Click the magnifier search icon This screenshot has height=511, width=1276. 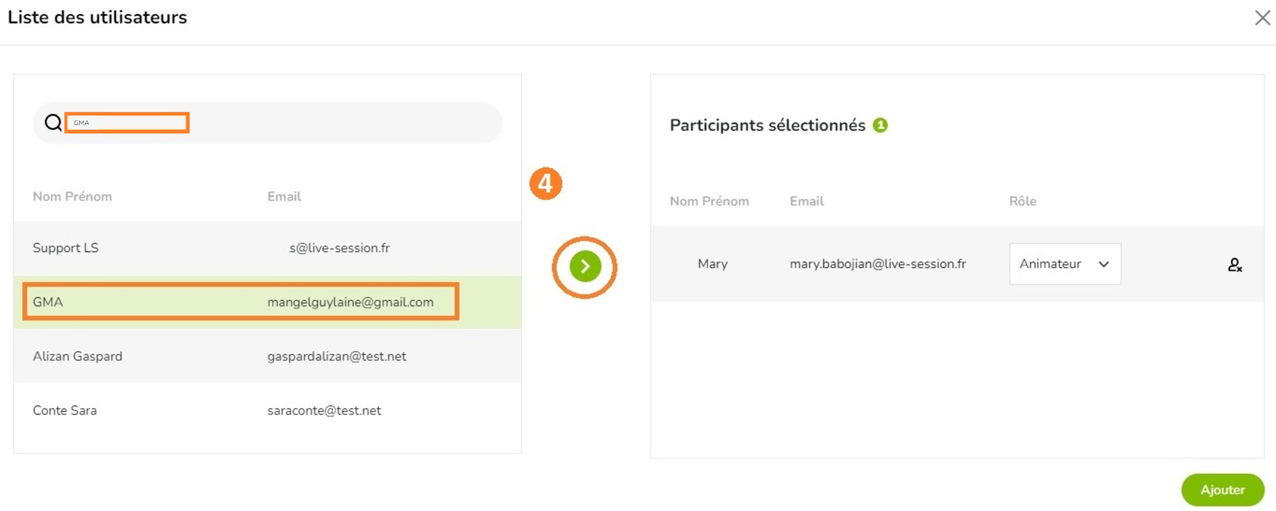point(53,122)
